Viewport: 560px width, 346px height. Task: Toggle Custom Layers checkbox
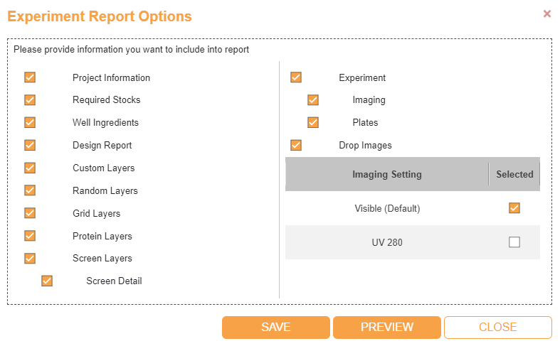click(x=30, y=168)
